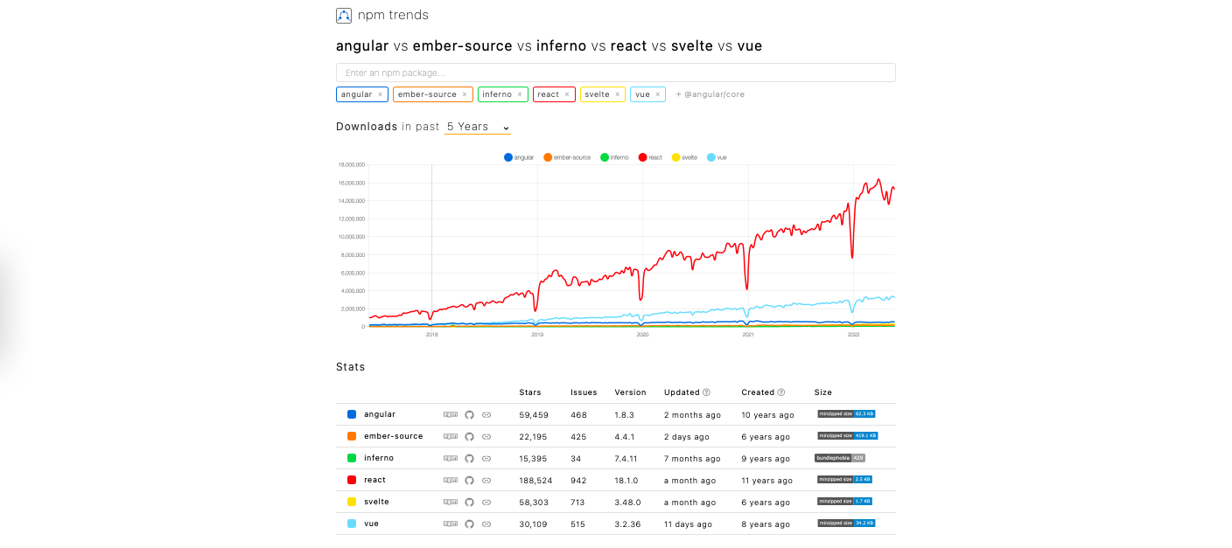Click the react link in Stats table
The height and width of the screenshot is (548, 1232).
coord(374,480)
